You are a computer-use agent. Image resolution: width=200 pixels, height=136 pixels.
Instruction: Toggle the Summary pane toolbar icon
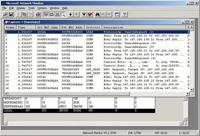pos(46,14)
